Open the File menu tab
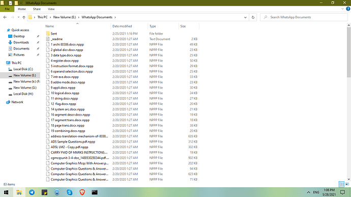This screenshot has width=351, height=197. (x=7, y=9)
